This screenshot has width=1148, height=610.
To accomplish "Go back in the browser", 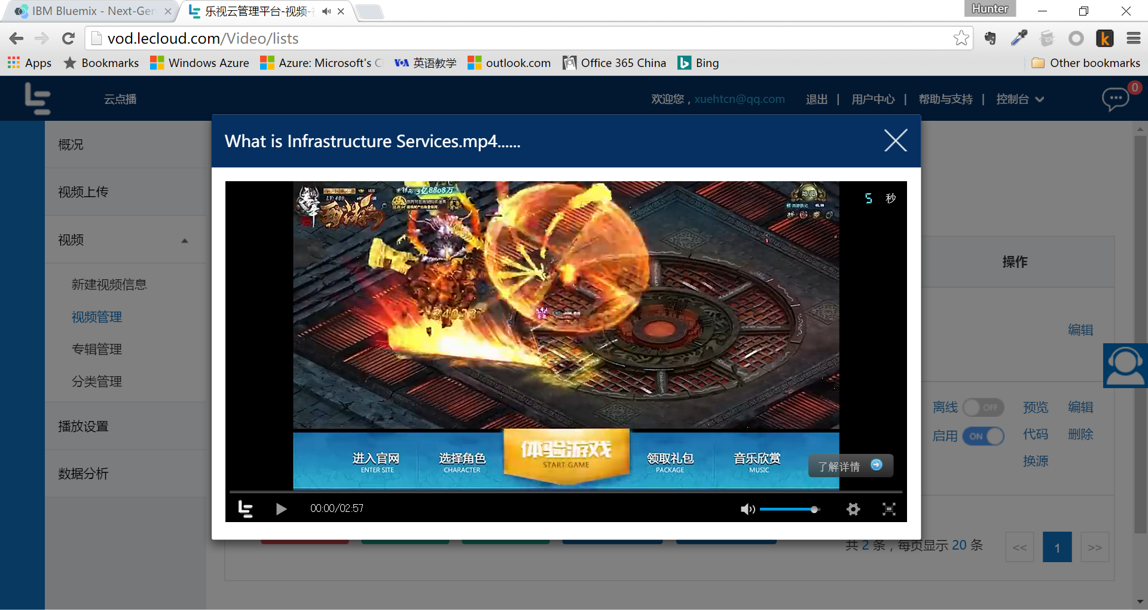I will (16, 38).
